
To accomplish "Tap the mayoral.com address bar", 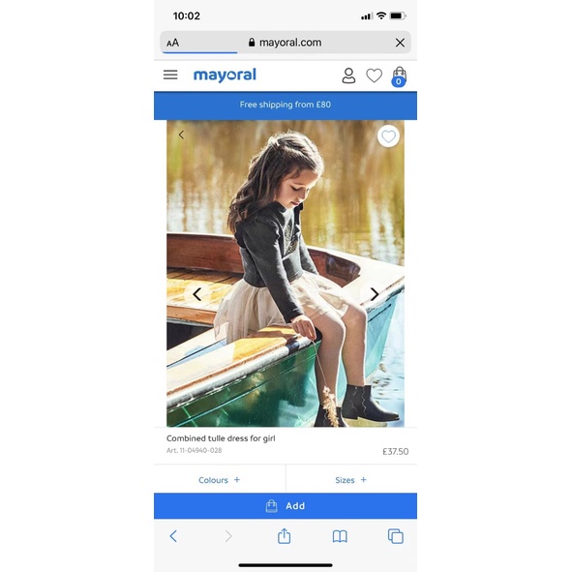I will click(286, 43).
